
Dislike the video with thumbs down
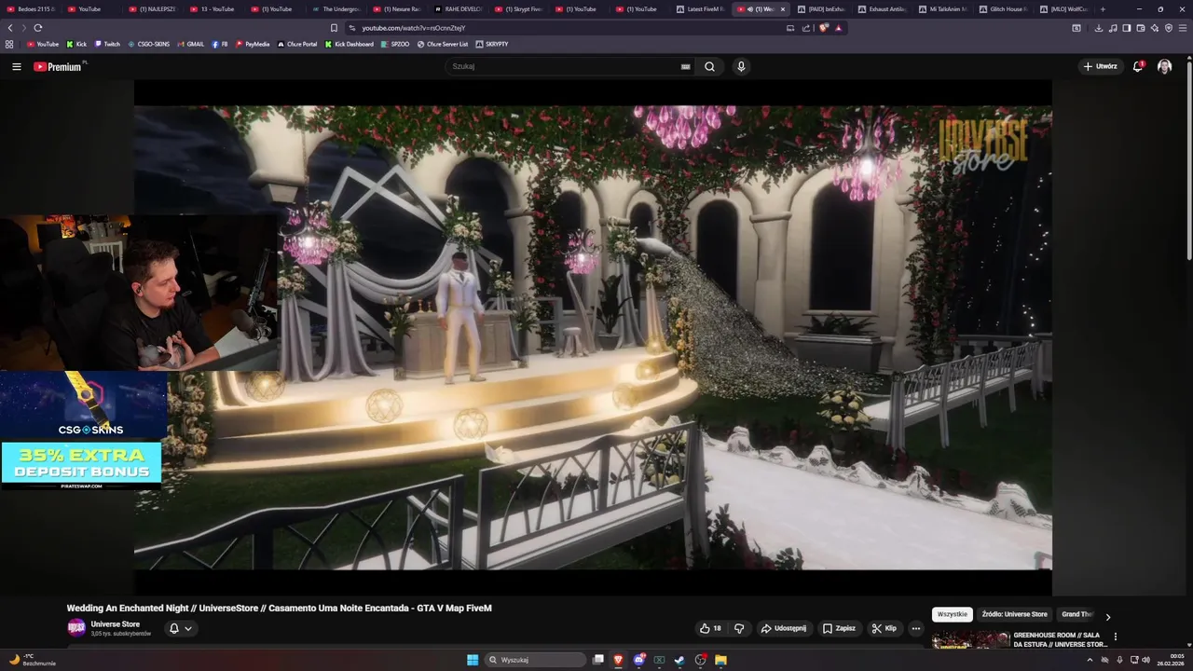pyautogui.click(x=739, y=628)
